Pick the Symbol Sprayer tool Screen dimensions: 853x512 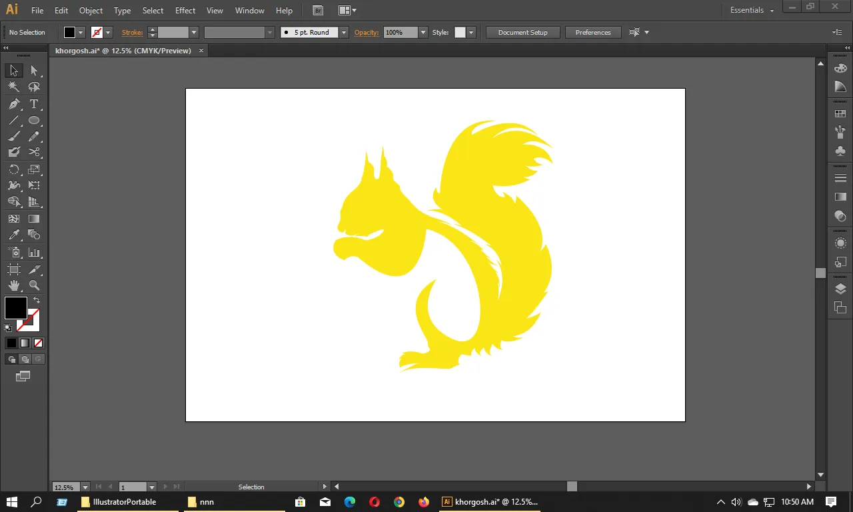[13, 253]
